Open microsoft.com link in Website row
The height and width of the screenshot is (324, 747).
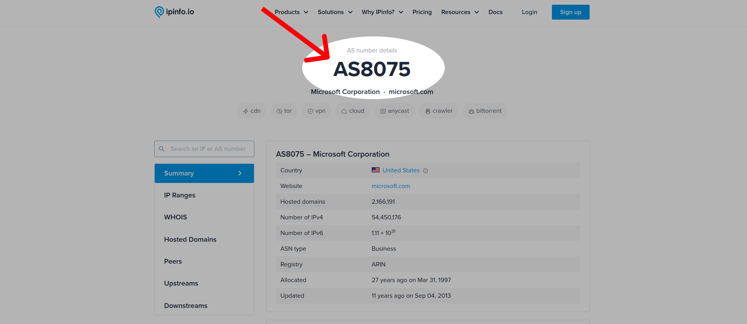point(391,186)
